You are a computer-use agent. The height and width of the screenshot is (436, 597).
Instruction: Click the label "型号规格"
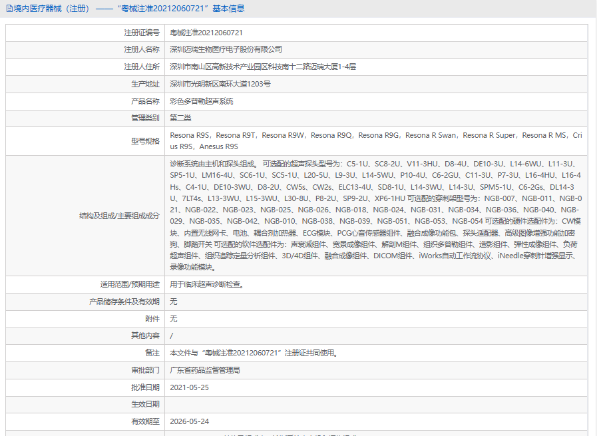[145, 141]
